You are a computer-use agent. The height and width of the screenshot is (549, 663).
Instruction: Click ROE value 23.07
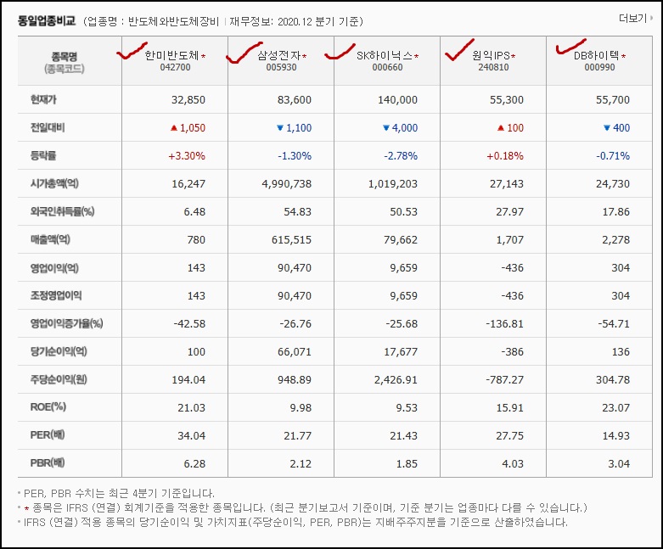tap(616, 408)
